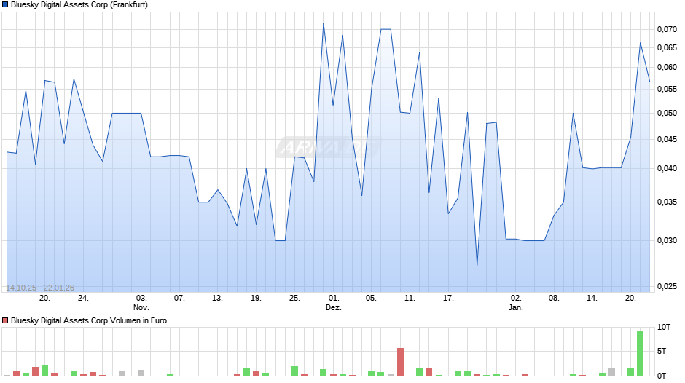
Task: Click the chart title 'Bluesky Digital Assets Corp (Frankfurt)'
Action: tap(79, 5)
